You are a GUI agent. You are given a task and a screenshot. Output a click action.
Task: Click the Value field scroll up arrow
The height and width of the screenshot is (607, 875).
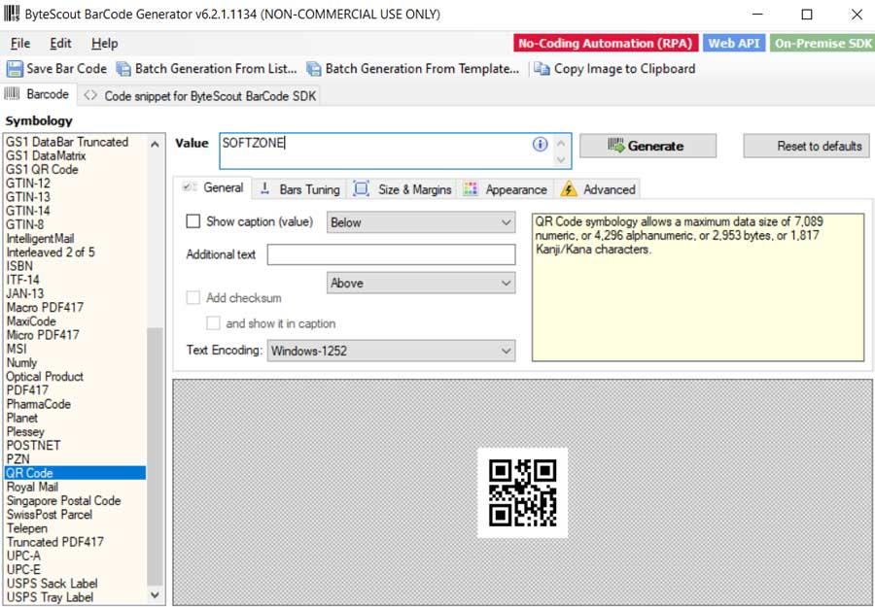(561, 144)
